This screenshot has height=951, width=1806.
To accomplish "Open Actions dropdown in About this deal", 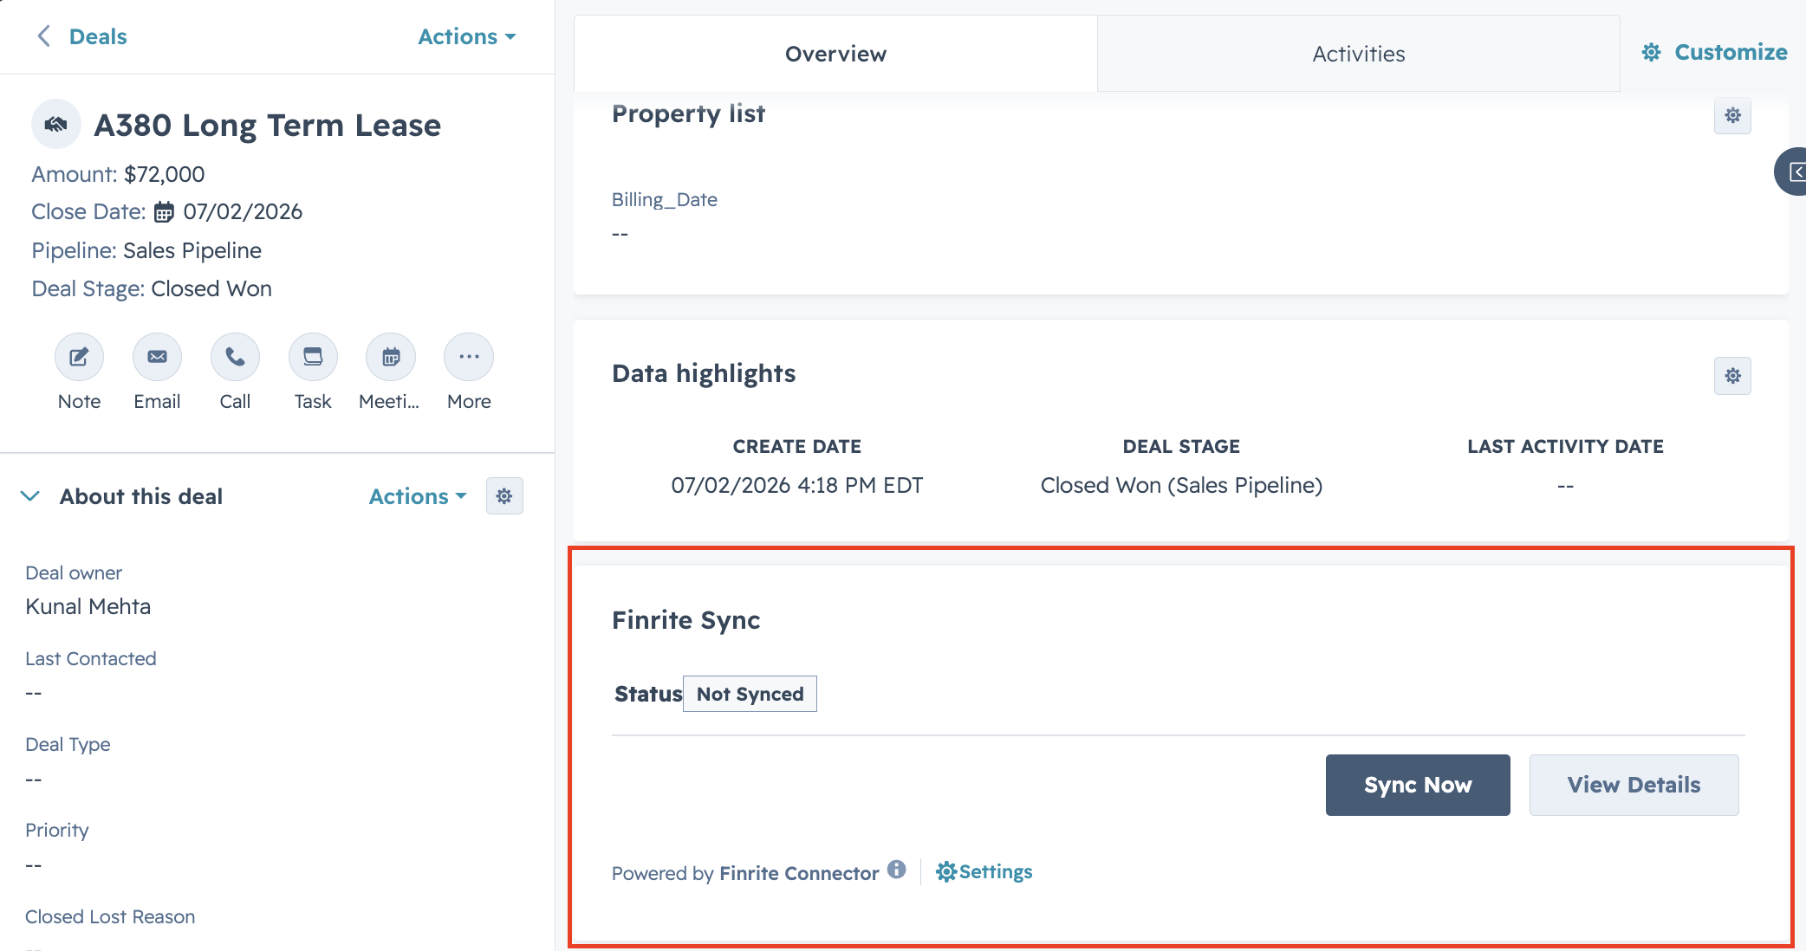I will [x=418, y=496].
